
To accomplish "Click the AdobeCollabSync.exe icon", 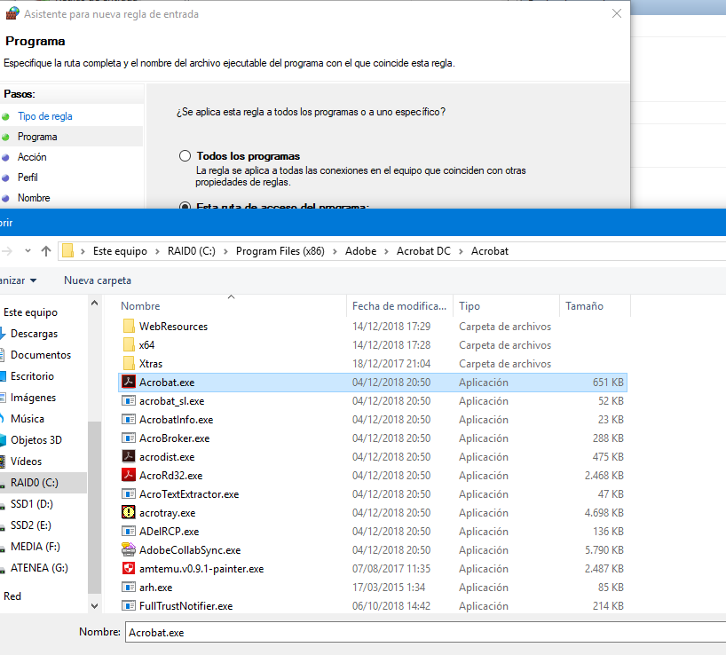I will (x=129, y=549).
